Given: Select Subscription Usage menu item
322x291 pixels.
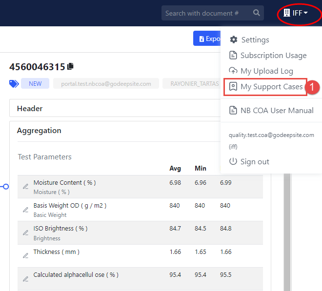Looking at the screenshot, I should [x=273, y=56].
